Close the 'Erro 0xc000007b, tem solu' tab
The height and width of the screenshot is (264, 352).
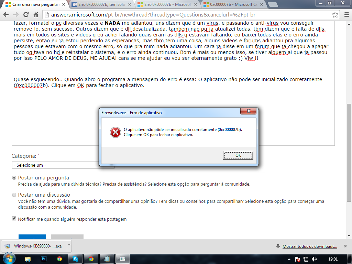point(130,4)
